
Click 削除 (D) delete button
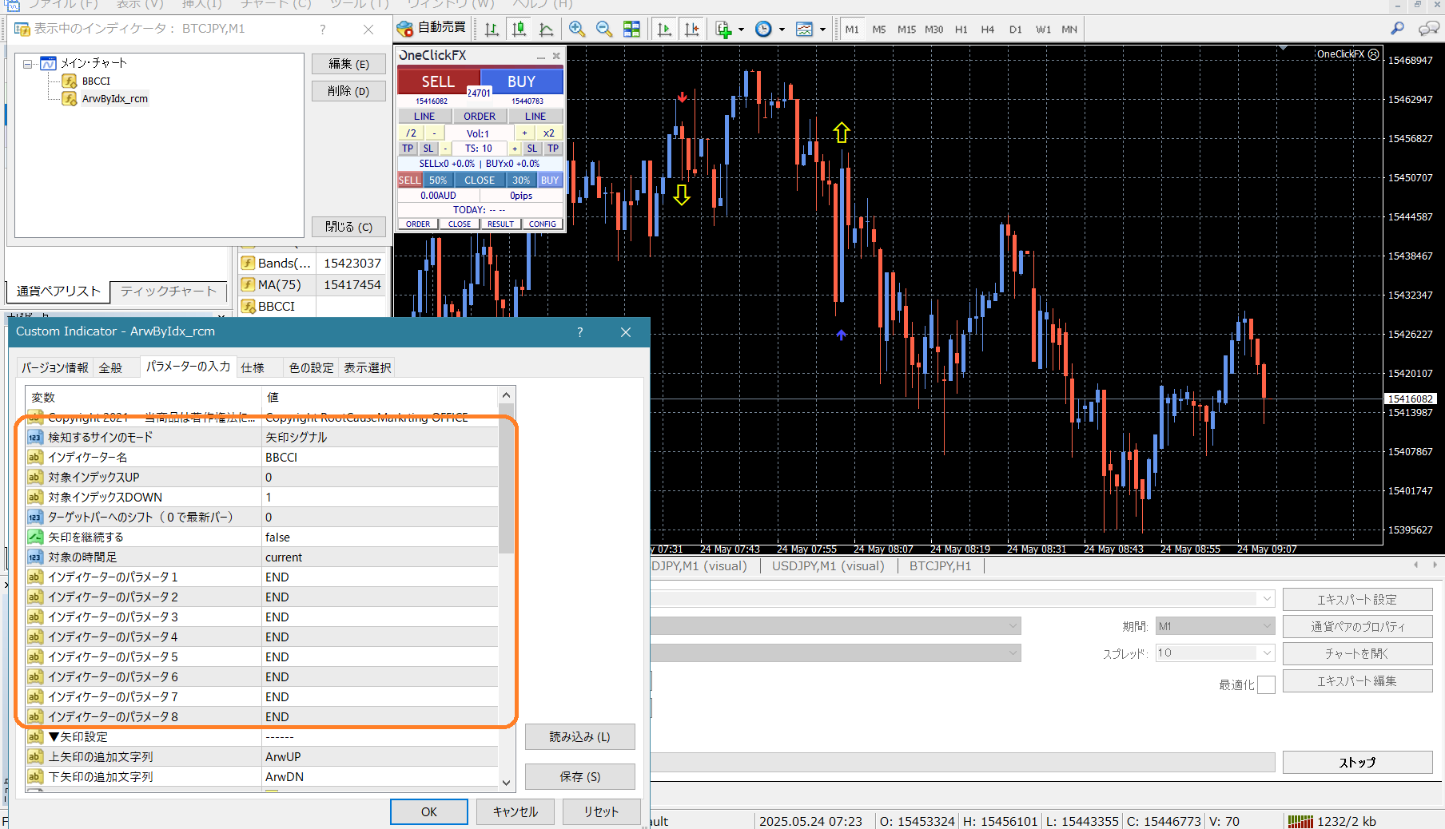point(348,91)
